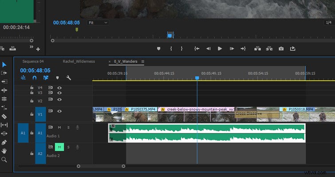Unmute Audio 2 track with M button
Viewport: 335px width, 177px height.
pyautogui.click(x=59, y=147)
